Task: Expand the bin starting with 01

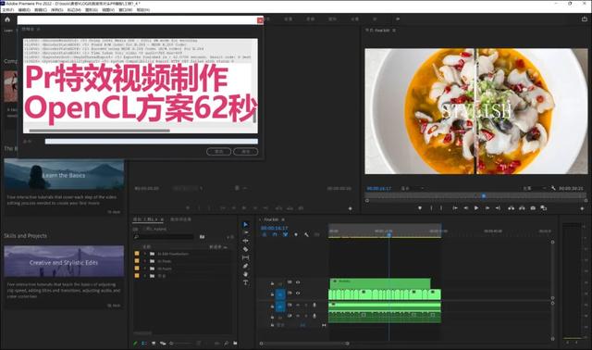Action: [145, 254]
